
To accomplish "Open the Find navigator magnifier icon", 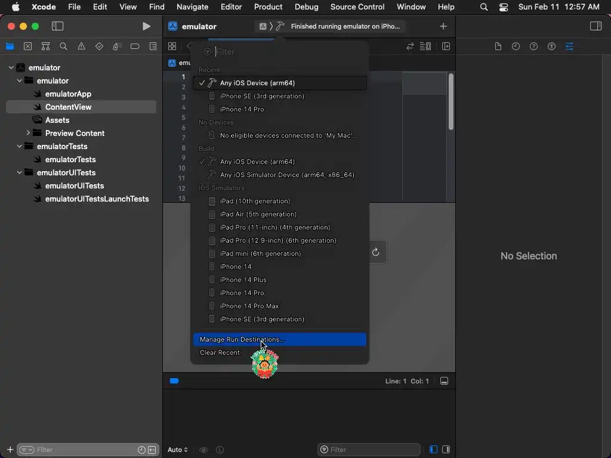I will click(63, 47).
